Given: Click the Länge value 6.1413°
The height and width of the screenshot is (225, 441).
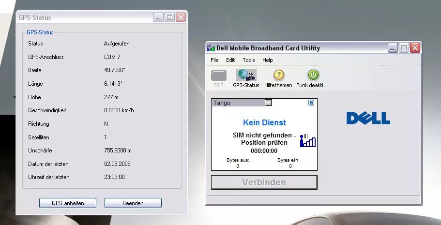Looking at the screenshot, I should point(113,84).
